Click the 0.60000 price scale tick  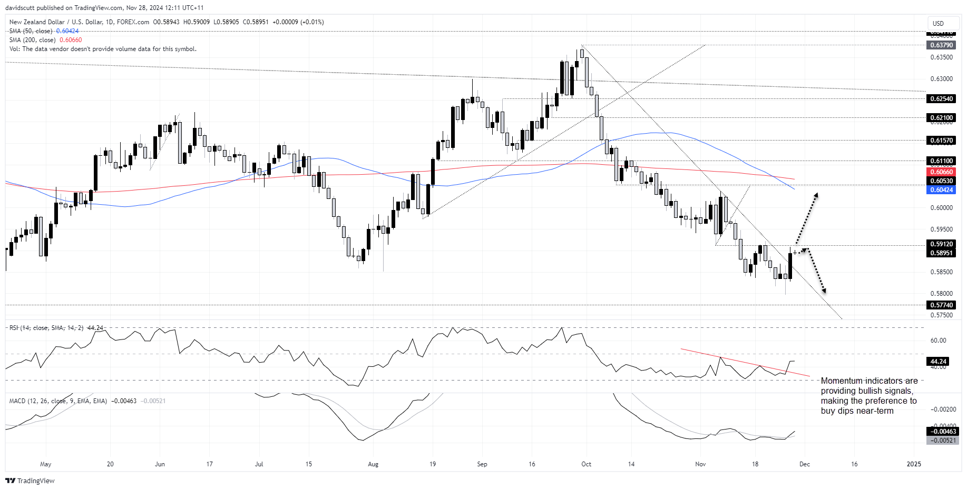pyautogui.click(x=941, y=208)
